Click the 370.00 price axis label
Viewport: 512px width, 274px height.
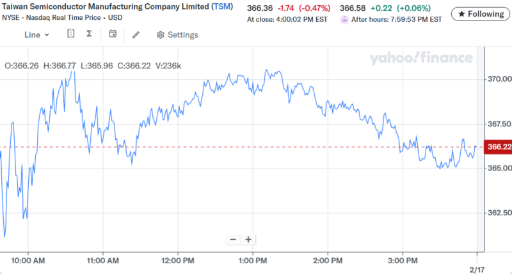point(498,79)
